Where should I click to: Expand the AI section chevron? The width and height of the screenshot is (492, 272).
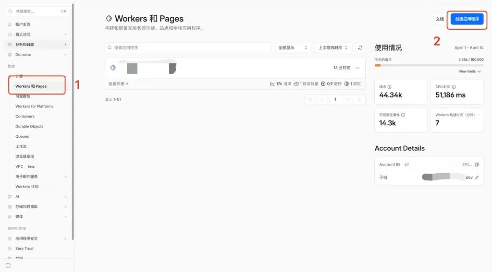(x=65, y=197)
